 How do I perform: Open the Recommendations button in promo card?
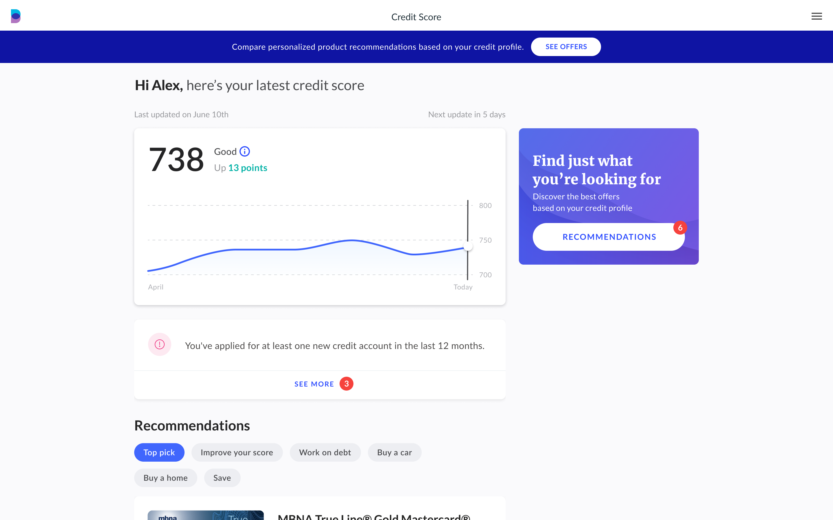pos(609,237)
